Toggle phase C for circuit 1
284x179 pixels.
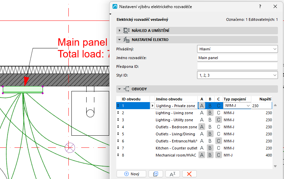(x=218, y=106)
